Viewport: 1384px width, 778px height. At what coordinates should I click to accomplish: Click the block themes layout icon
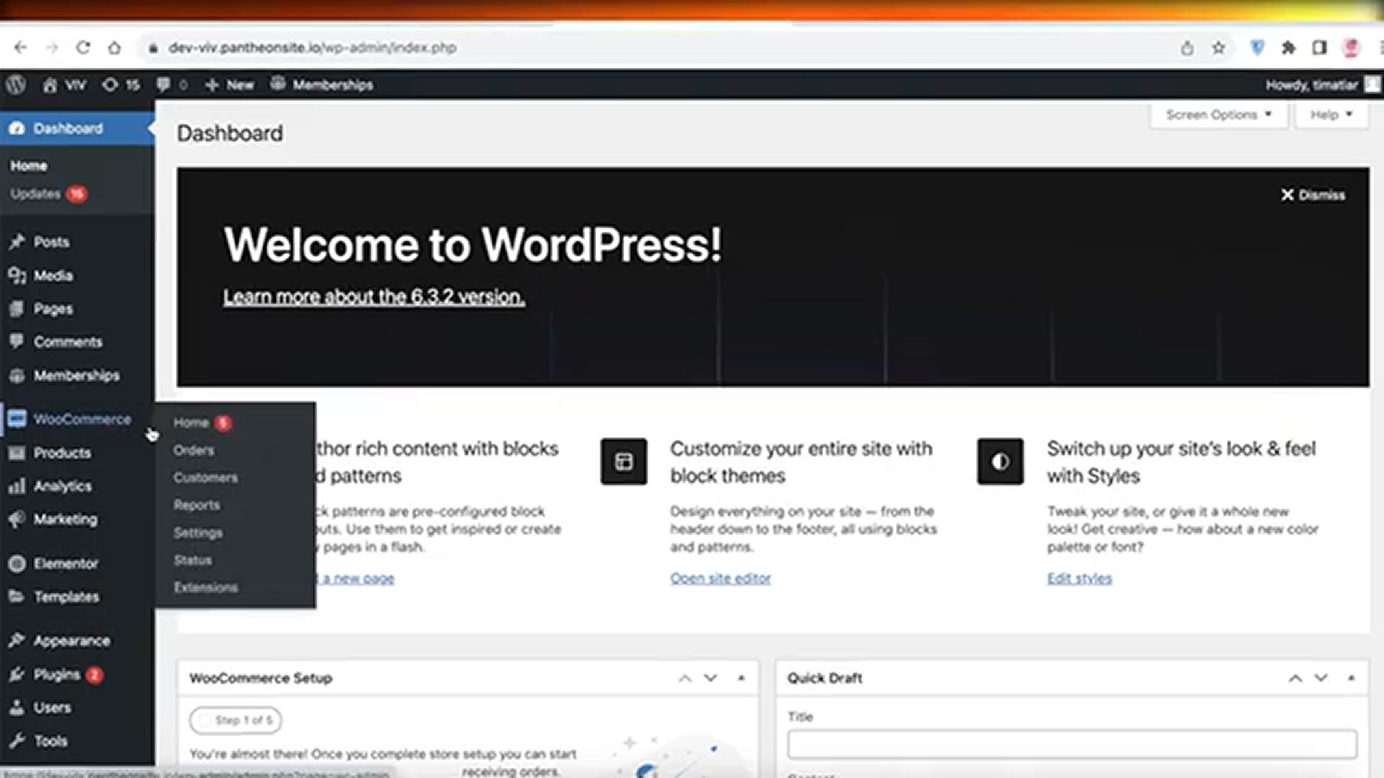624,462
